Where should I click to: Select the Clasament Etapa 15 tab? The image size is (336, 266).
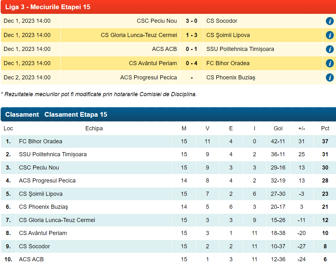pyautogui.click(x=76, y=114)
